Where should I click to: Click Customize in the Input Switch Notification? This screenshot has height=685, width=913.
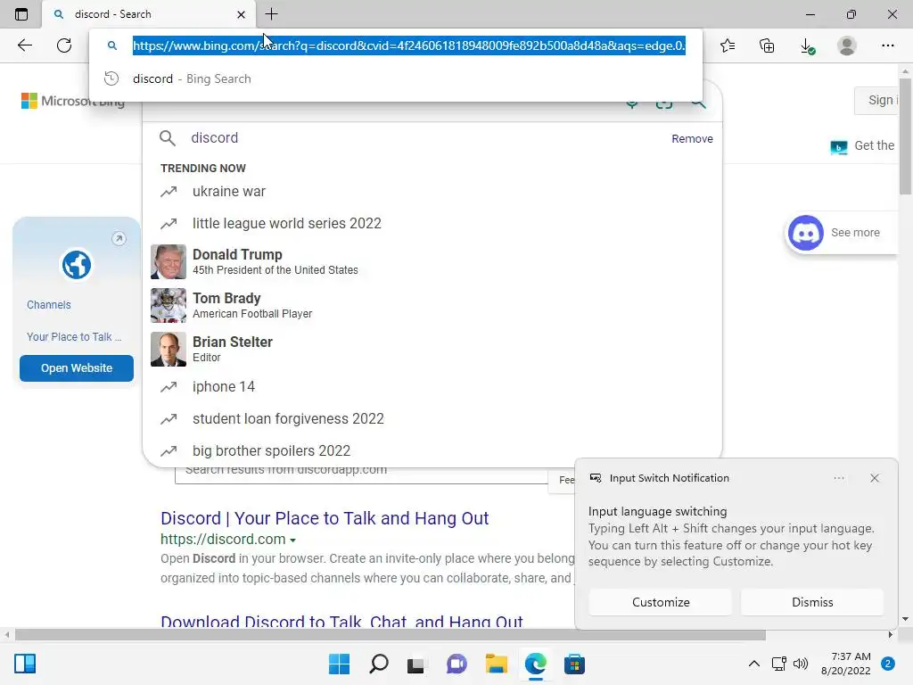(x=661, y=602)
